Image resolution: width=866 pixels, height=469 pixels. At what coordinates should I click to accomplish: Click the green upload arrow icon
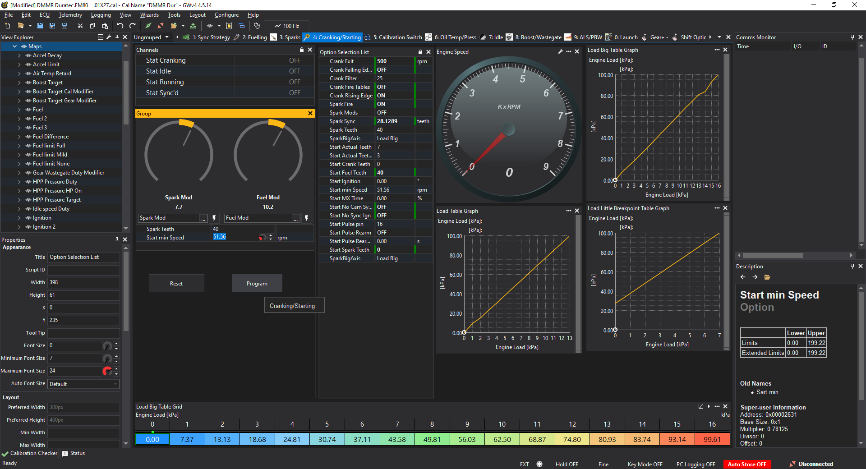pos(193,26)
